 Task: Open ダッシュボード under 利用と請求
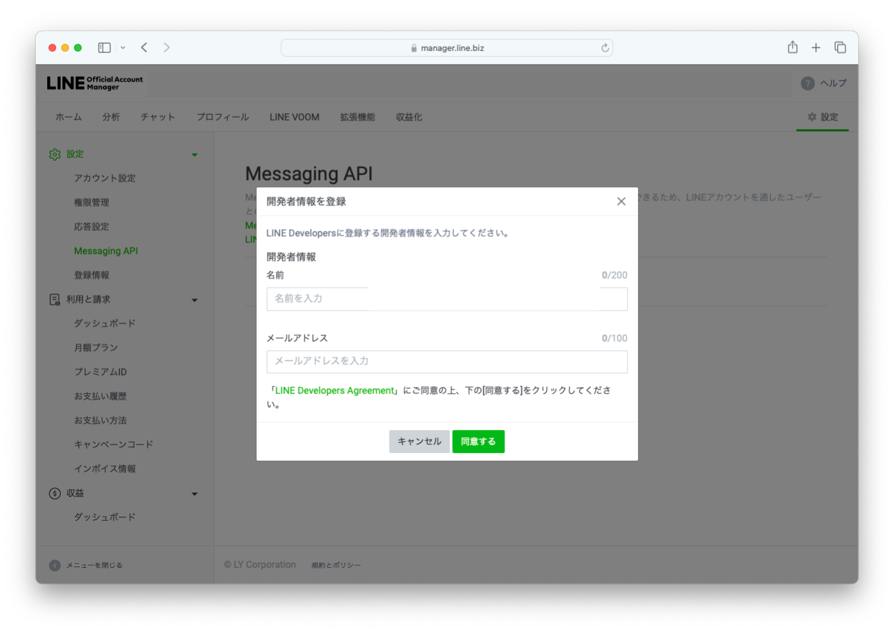[x=105, y=324]
